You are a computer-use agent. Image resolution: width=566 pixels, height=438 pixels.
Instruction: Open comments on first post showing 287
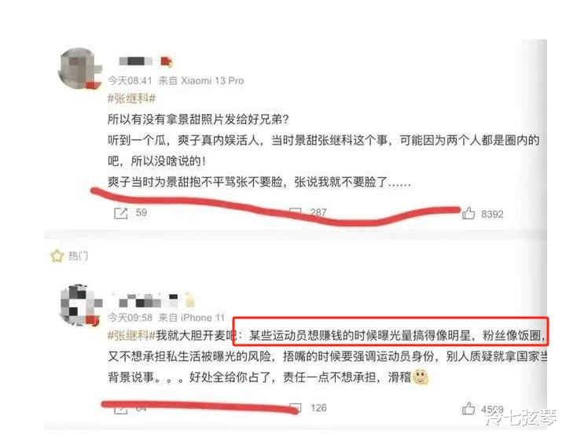point(295,212)
